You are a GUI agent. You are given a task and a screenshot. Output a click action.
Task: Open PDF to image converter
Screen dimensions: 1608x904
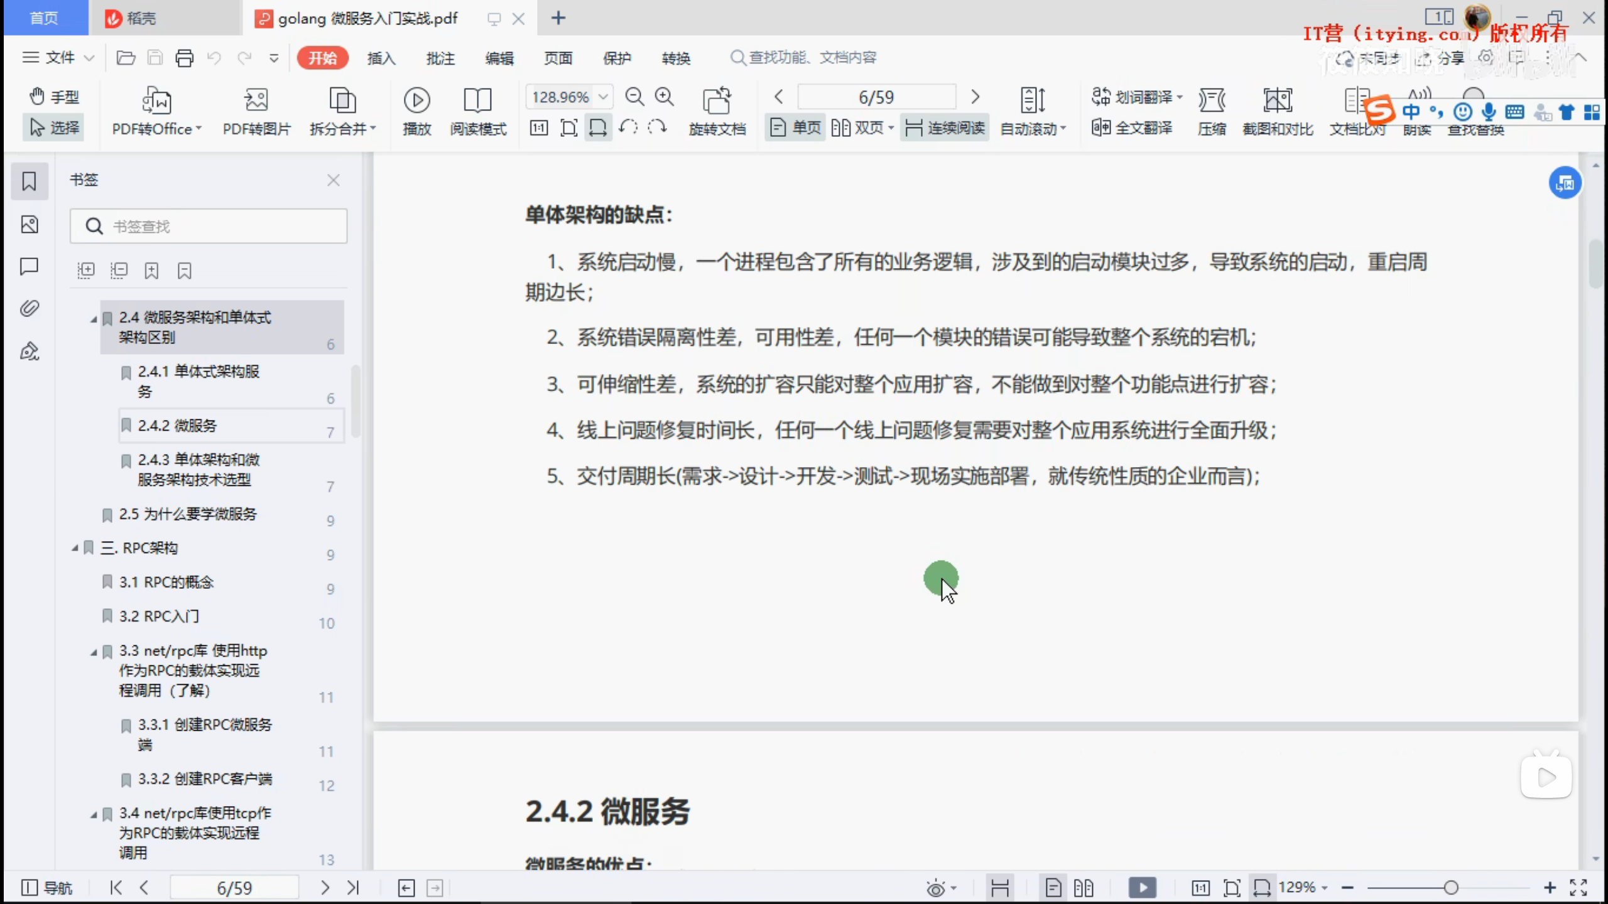pos(257,111)
